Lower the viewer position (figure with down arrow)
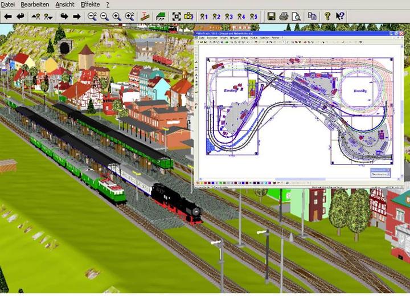Image resolution: width=410 pixels, height=296 pixels. [x=48, y=17]
